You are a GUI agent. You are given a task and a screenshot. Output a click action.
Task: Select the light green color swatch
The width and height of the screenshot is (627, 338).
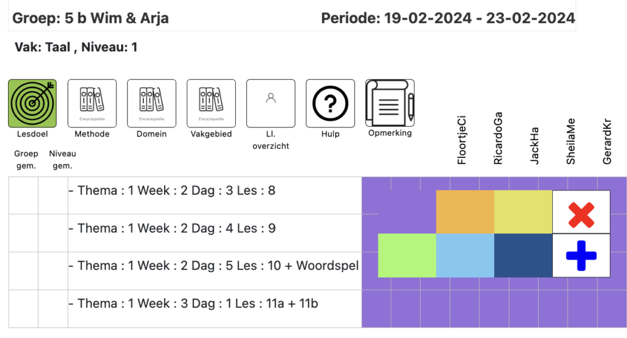click(407, 255)
